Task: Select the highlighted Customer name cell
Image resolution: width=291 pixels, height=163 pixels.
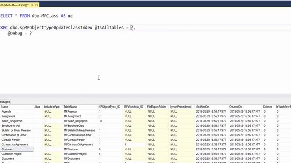Action: [x=16, y=149]
